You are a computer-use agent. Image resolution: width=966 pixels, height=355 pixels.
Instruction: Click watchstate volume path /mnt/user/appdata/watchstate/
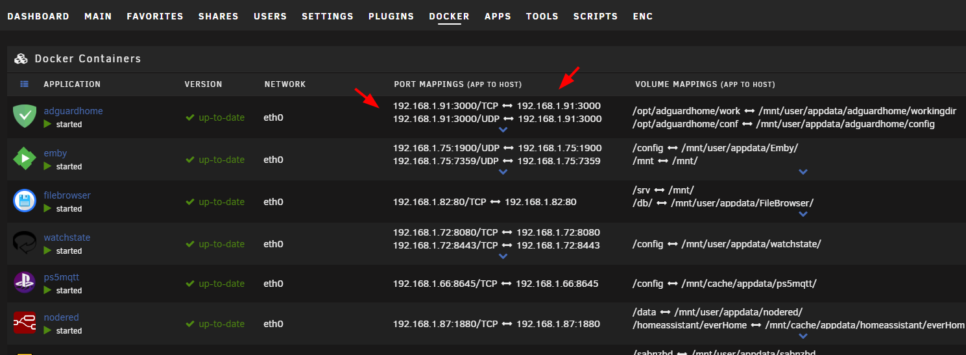click(x=751, y=244)
